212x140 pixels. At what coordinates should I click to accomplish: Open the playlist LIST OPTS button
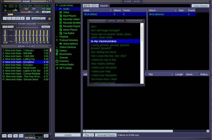(46, 136)
